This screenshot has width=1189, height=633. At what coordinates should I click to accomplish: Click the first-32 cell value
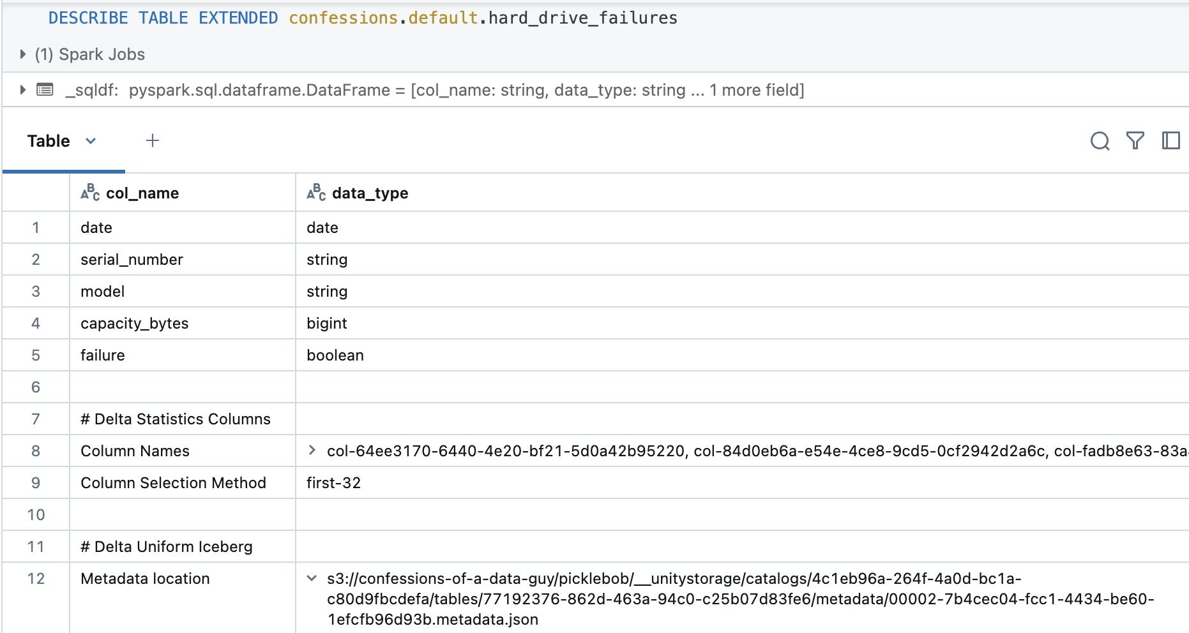pos(333,483)
